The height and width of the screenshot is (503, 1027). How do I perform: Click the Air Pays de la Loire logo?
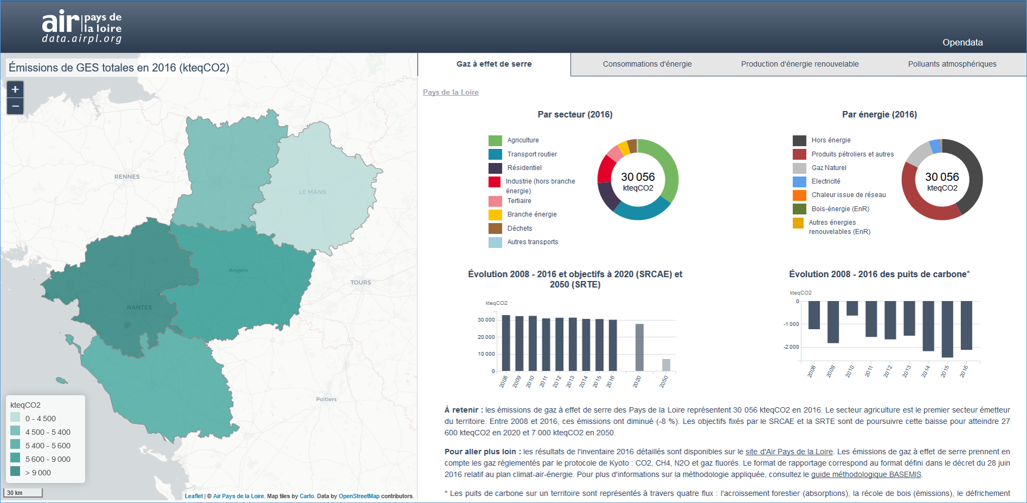coord(82,27)
